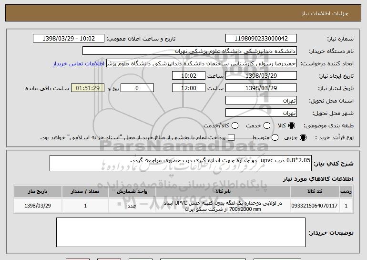
Task: Click the کد کالا column header
Action: 315,192
